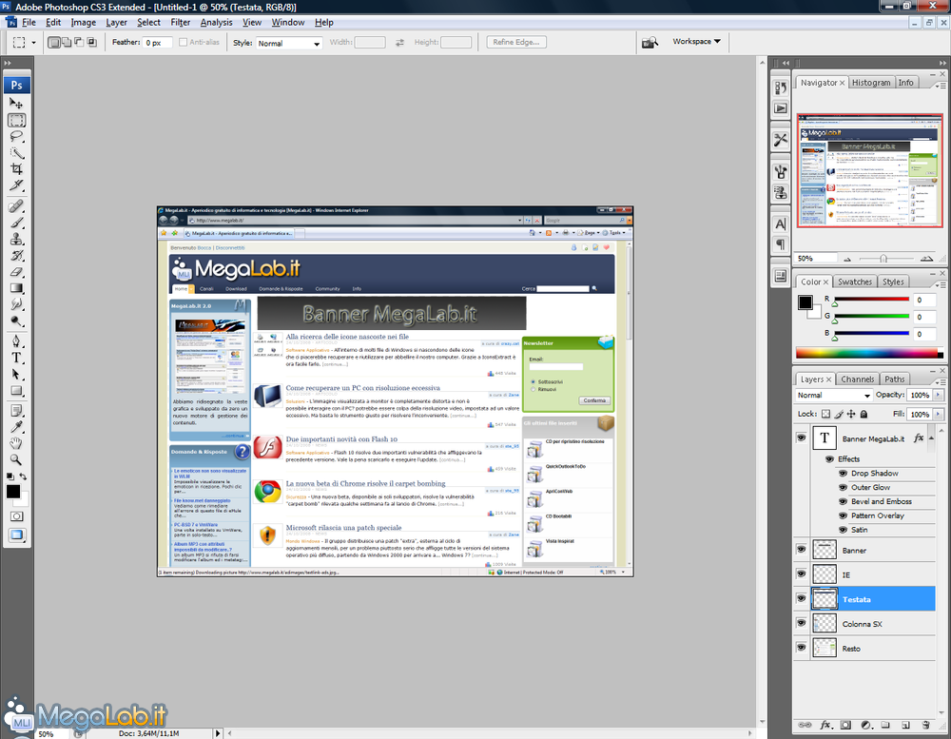Screen dimensions: 951x739
Task: Select the Move tool
Action: [16, 103]
